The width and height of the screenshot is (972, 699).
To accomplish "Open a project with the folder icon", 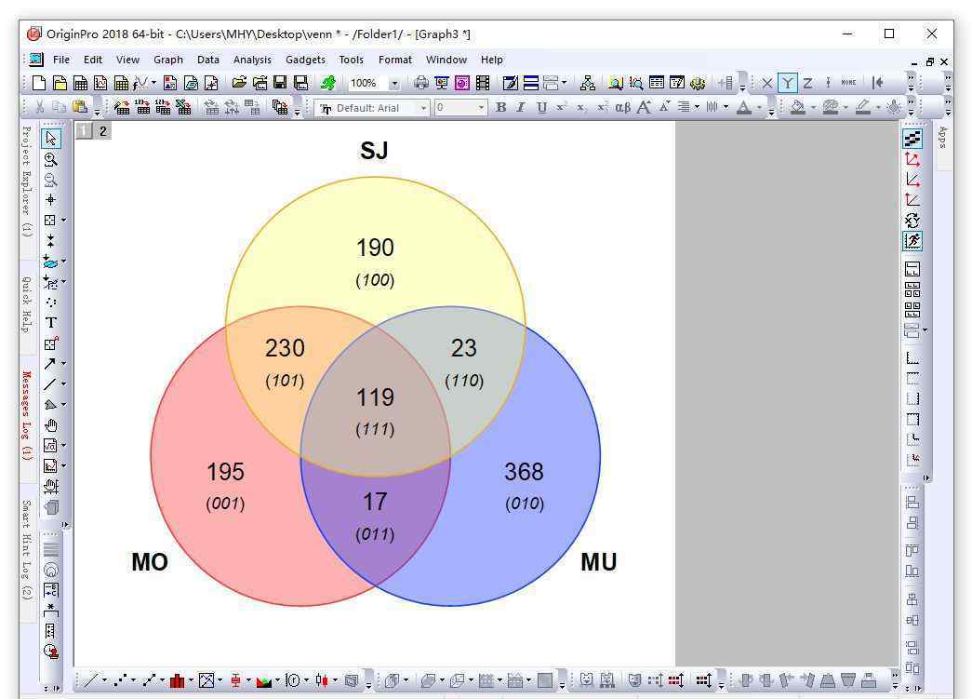I will pyautogui.click(x=239, y=83).
